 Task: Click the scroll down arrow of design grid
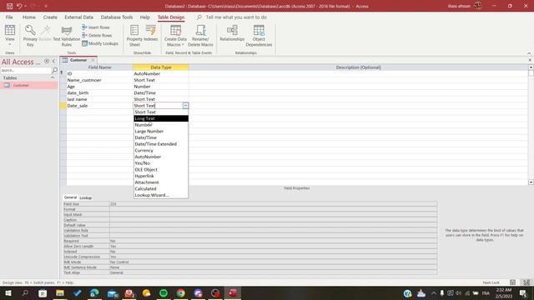531,182
